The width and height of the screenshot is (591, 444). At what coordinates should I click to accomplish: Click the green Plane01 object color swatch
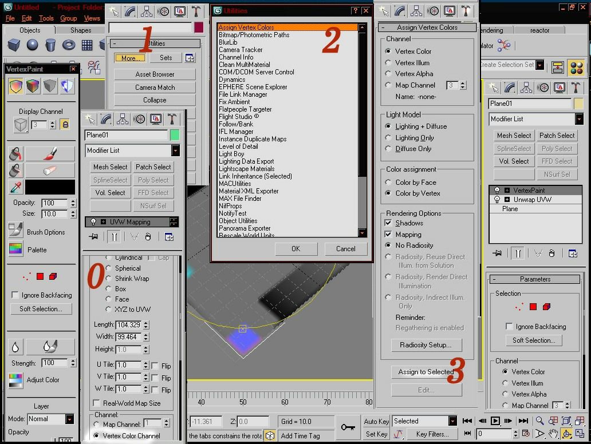click(175, 135)
